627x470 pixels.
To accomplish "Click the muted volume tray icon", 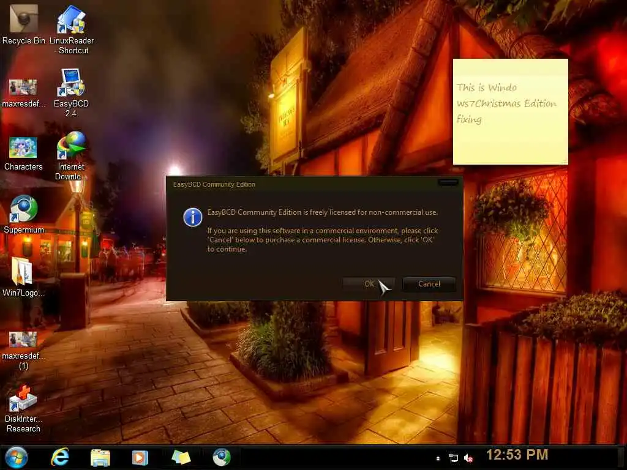I will [468, 458].
